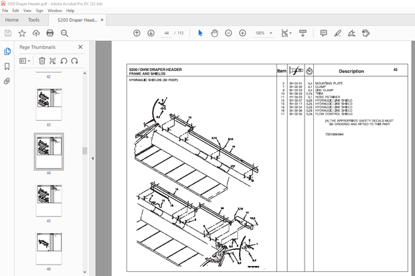Select page 44 thumbnail
The height and width of the screenshot is (276, 415).
pyautogui.click(x=49, y=151)
